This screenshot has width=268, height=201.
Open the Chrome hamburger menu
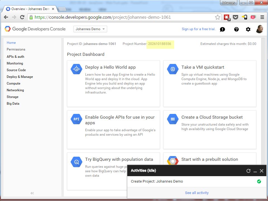[262, 17]
